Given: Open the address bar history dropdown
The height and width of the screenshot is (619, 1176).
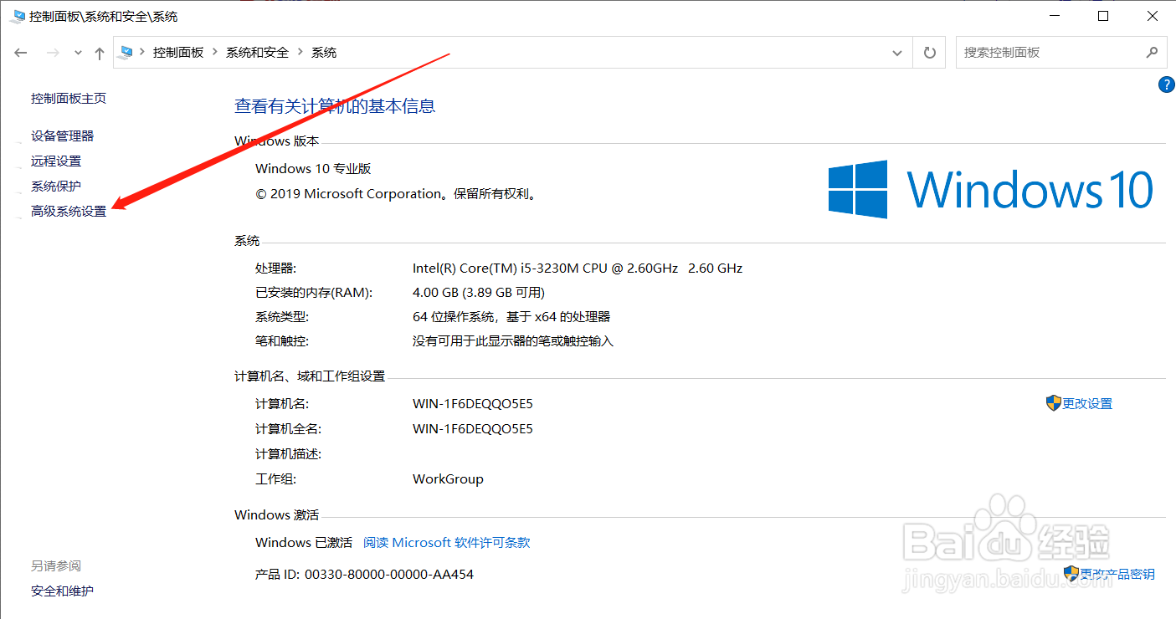Looking at the screenshot, I should [x=899, y=52].
